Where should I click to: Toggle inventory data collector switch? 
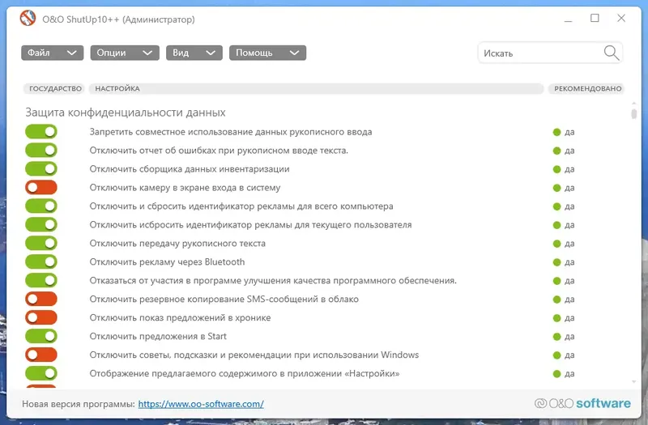click(41, 169)
